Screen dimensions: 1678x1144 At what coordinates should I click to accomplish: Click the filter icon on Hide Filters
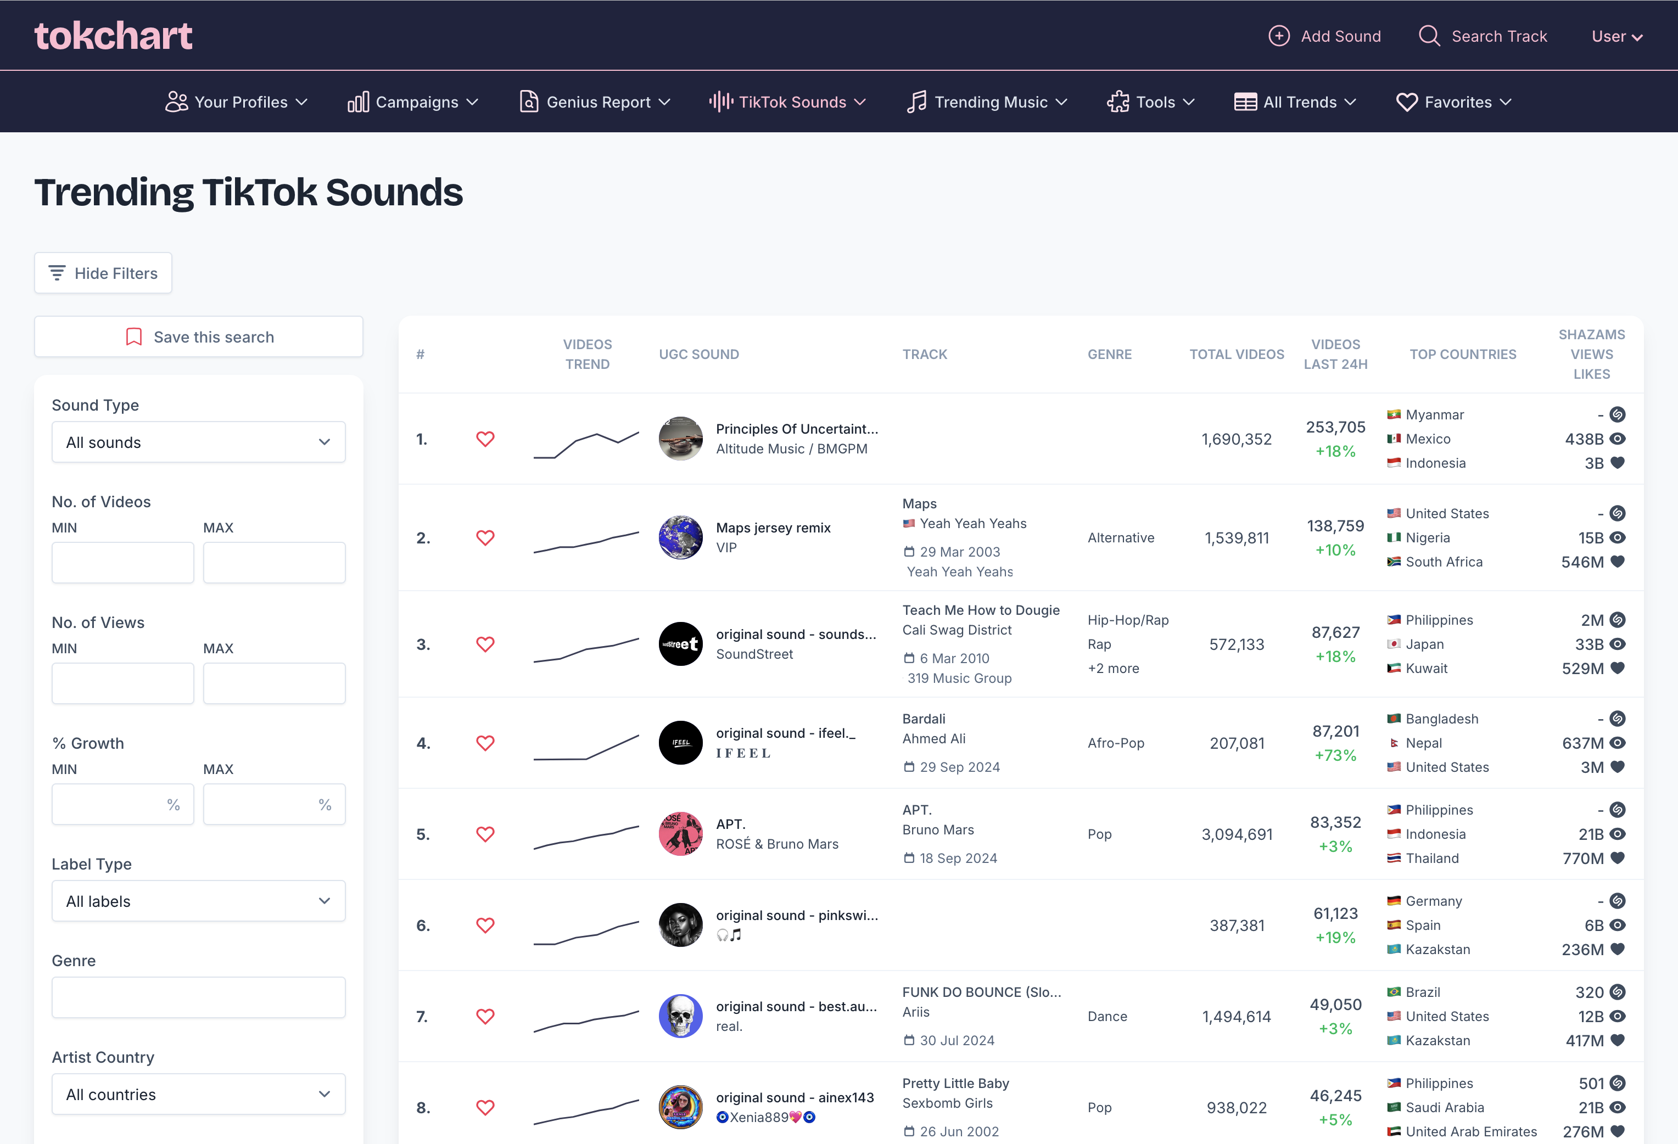[57, 273]
